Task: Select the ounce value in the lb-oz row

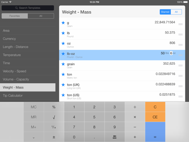Action: [171, 53]
